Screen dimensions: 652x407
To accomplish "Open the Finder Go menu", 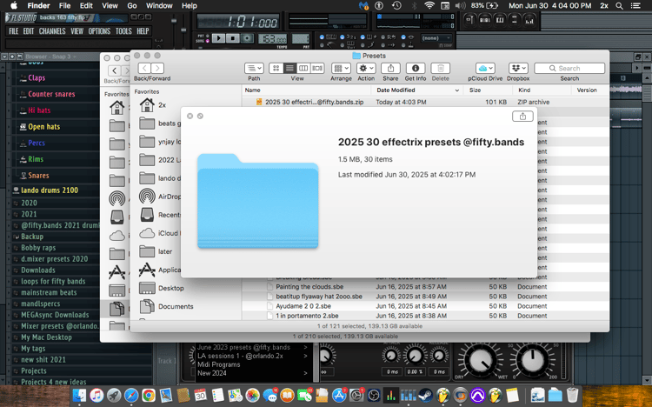I will click(x=132, y=6).
